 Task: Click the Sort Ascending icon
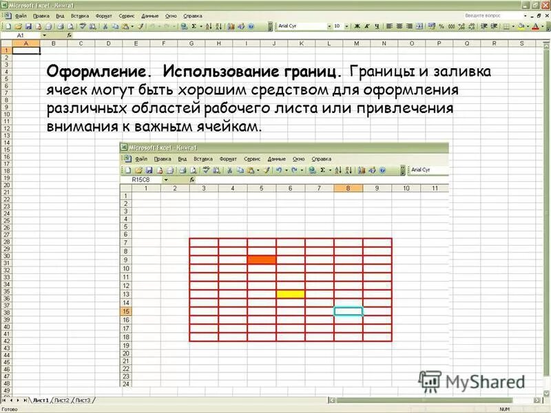[208, 28]
